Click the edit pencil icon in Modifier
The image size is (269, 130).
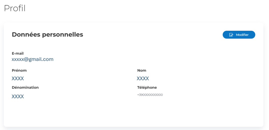click(x=231, y=35)
